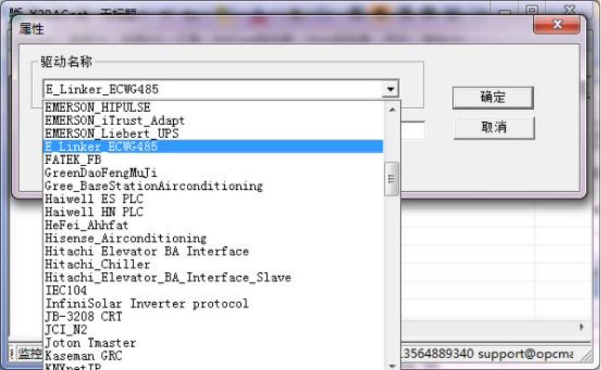This screenshot has height=370, width=601.
Task: Select FATEK_FB driver
Action: (214, 159)
